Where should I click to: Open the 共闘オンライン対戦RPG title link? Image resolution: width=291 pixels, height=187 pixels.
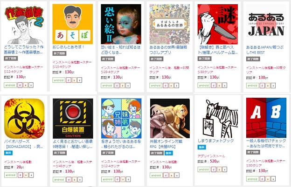click(166, 144)
